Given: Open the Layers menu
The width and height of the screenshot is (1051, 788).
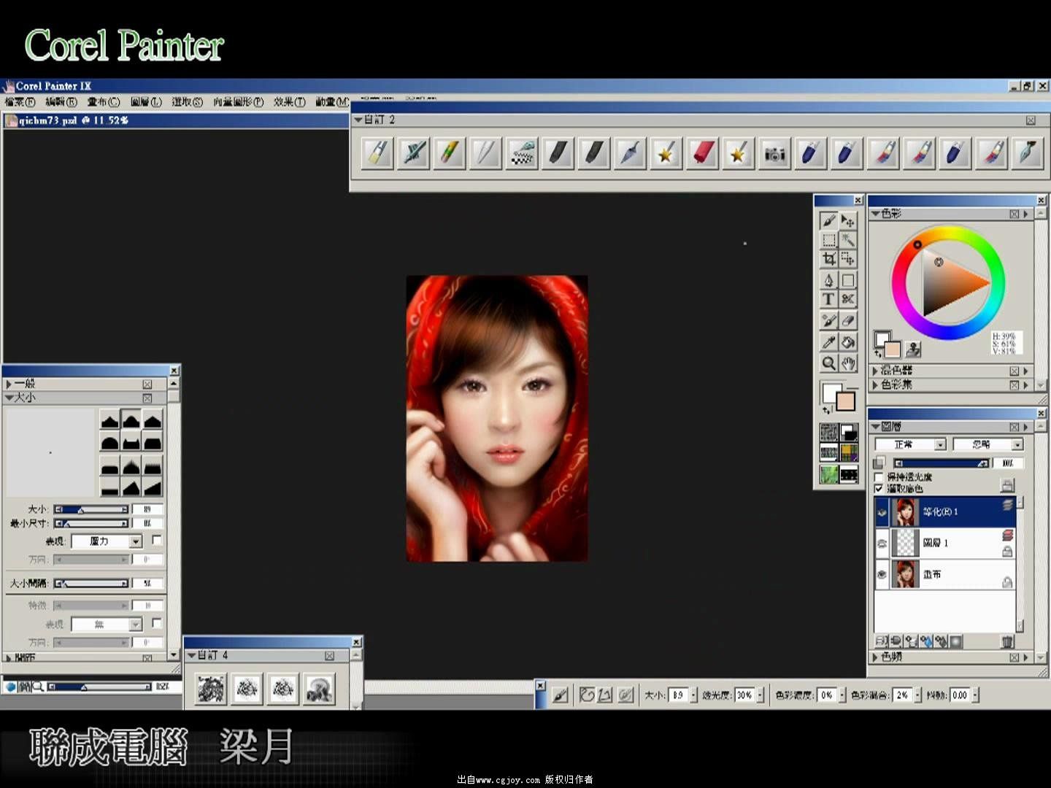Looking at the screenshot, I should [146, 102].
